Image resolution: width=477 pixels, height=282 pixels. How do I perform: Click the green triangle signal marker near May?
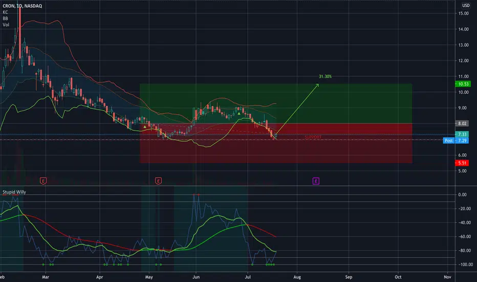[145, 127]
